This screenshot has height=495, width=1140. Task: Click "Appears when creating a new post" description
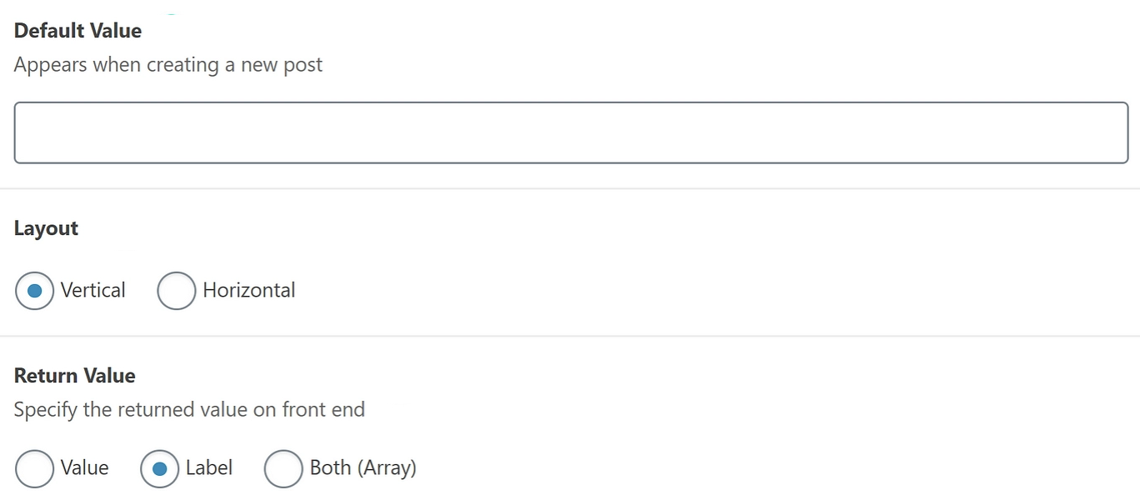point(168,65)
